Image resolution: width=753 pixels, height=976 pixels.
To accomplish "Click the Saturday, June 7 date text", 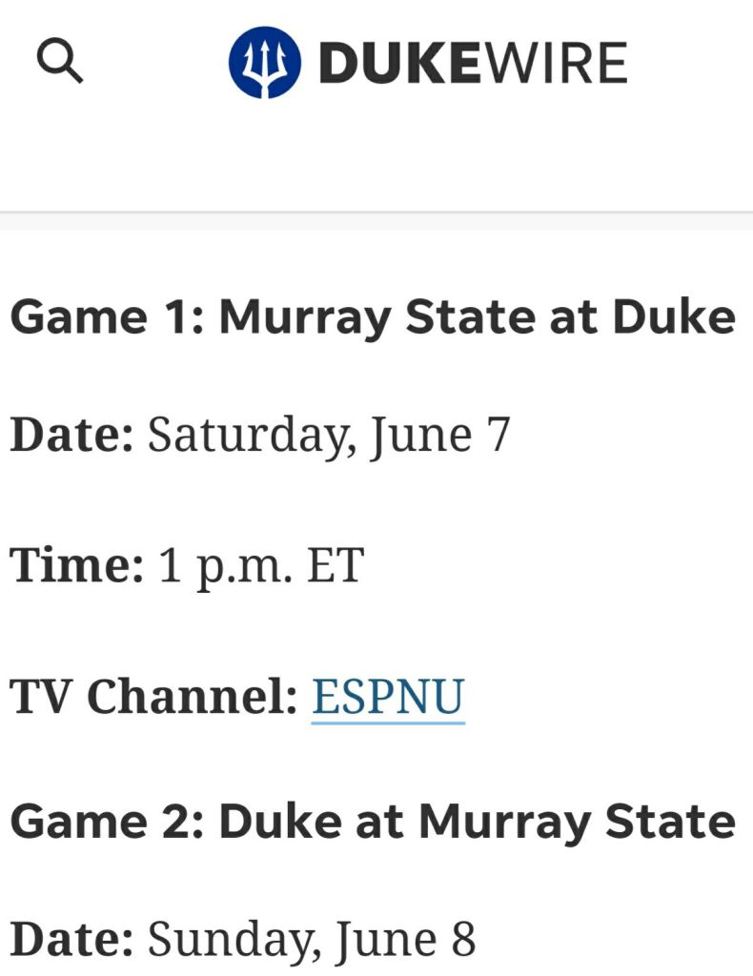I will click(x=329, y=435).
